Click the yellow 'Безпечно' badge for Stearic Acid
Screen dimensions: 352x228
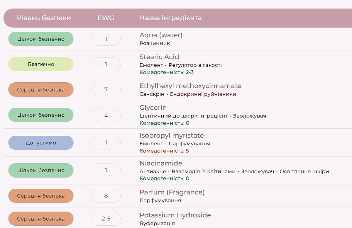tap(41, 64)
